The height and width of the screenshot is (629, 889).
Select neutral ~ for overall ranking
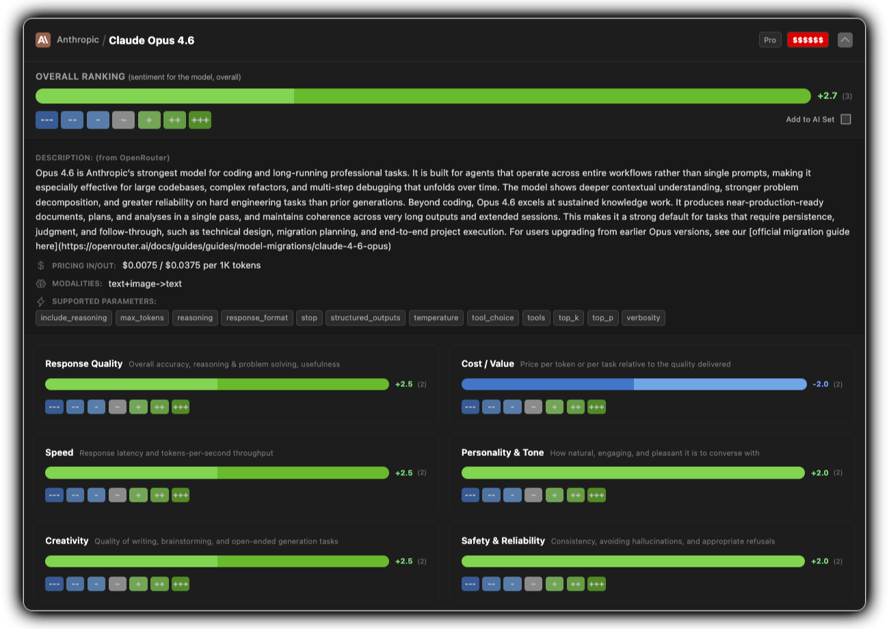[x=123, y=120]
